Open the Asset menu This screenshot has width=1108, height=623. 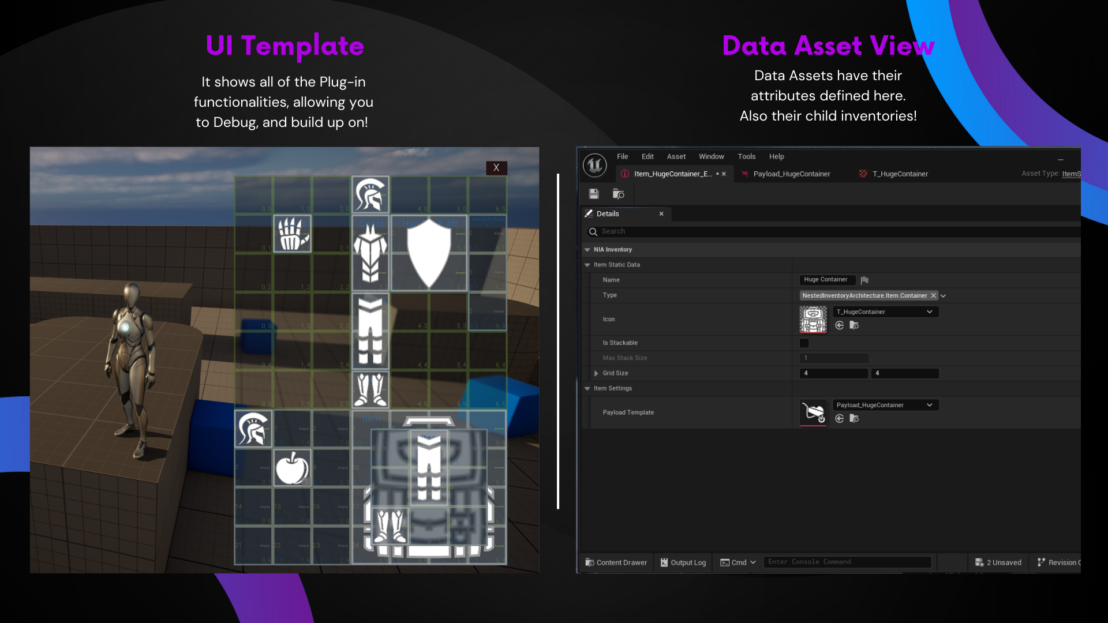676,157
